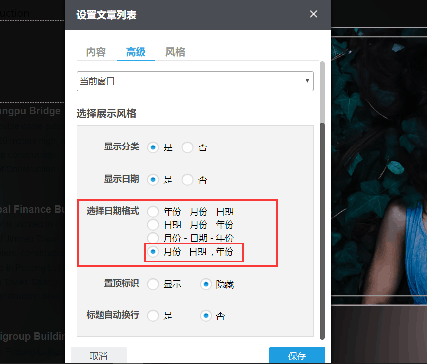Viewport: 427px width, 364px height.
Task: Click the dropdown arrow on 当前窗口 selector
Action: (307, 81)
